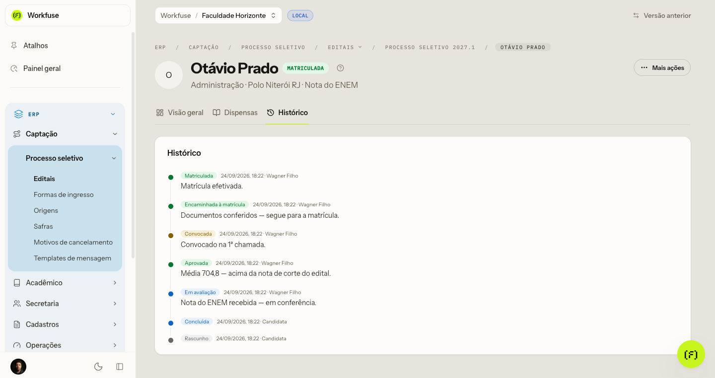Click the Acadêmico book icon
The width and height of the screenshot is (715, 378).
click(x=17, y=283)
